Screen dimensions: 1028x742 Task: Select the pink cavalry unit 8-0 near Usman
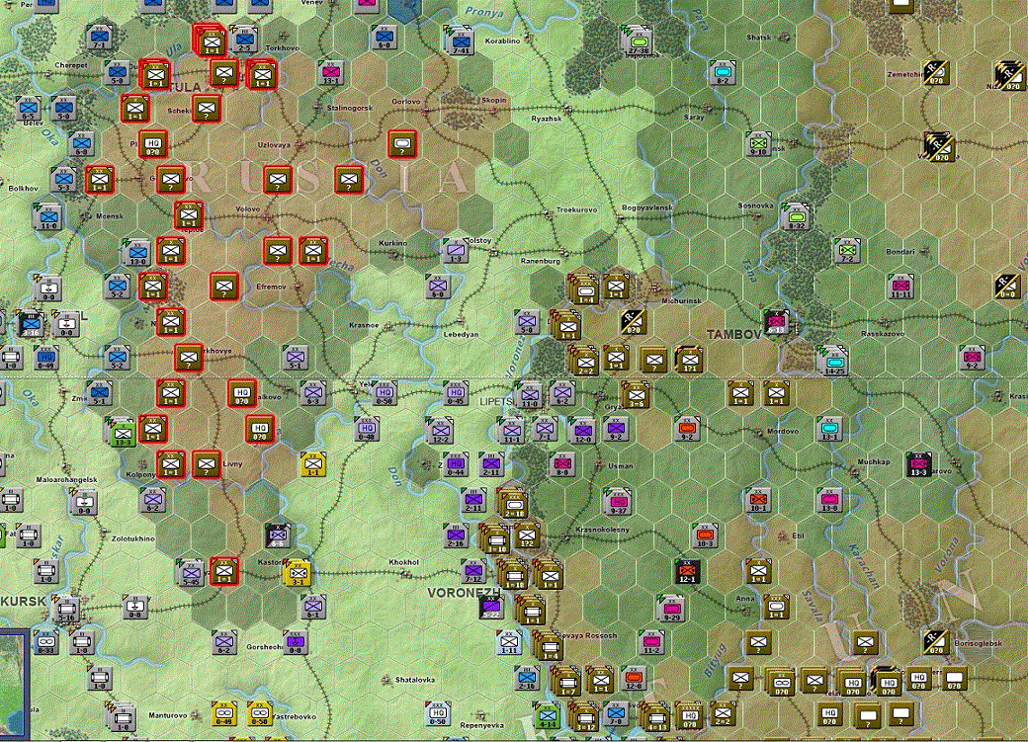(x=560, y=464)
